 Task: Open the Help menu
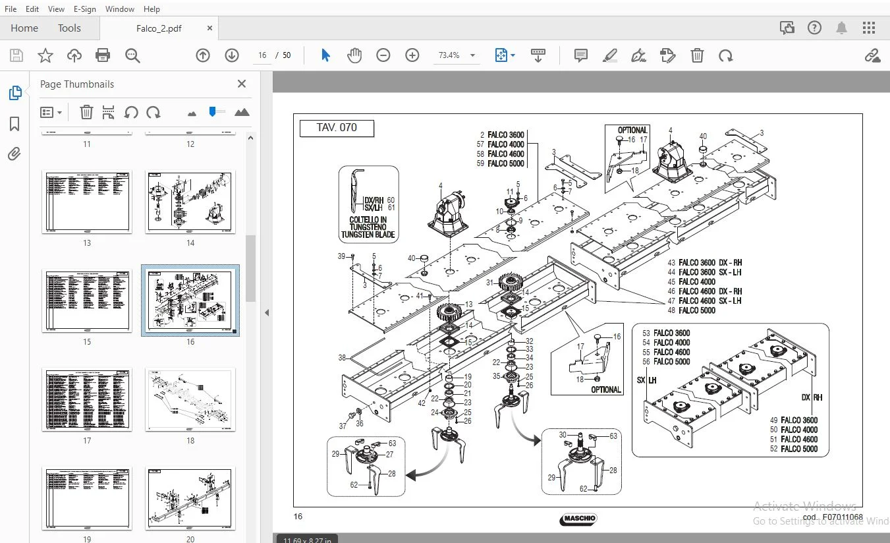(x=152, y=9)
